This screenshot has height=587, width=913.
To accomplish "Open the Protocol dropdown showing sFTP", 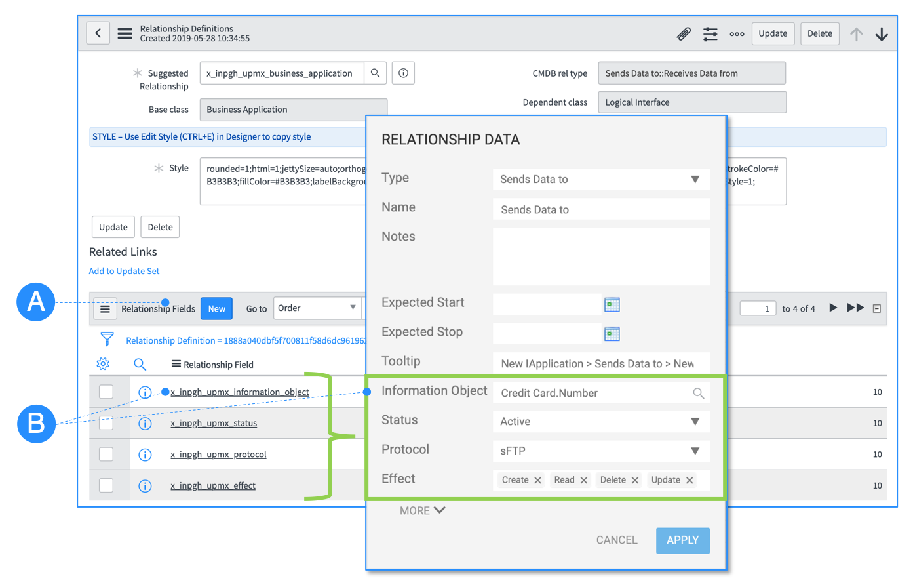I will (x=601, y=451).
